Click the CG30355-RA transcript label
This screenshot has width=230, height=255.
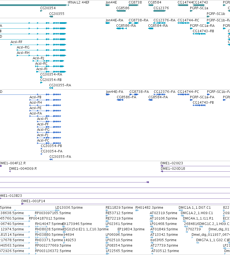pos(60,85)
